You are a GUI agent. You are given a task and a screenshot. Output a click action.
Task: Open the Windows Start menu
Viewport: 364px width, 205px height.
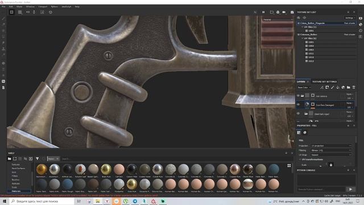[5, 201]
